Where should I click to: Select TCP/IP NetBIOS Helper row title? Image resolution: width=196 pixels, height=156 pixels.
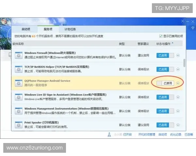point(57,67)
